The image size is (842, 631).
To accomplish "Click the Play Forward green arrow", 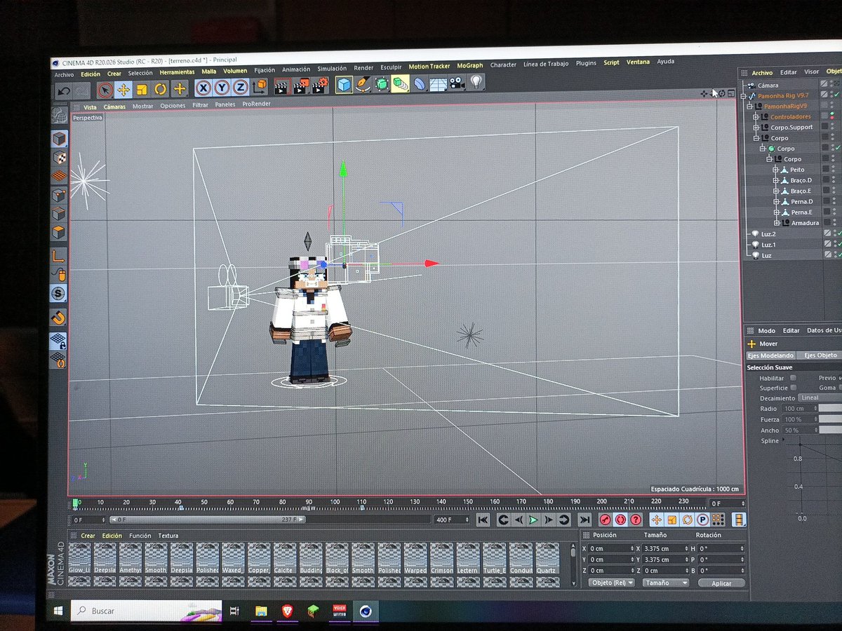I will [533, 520].
